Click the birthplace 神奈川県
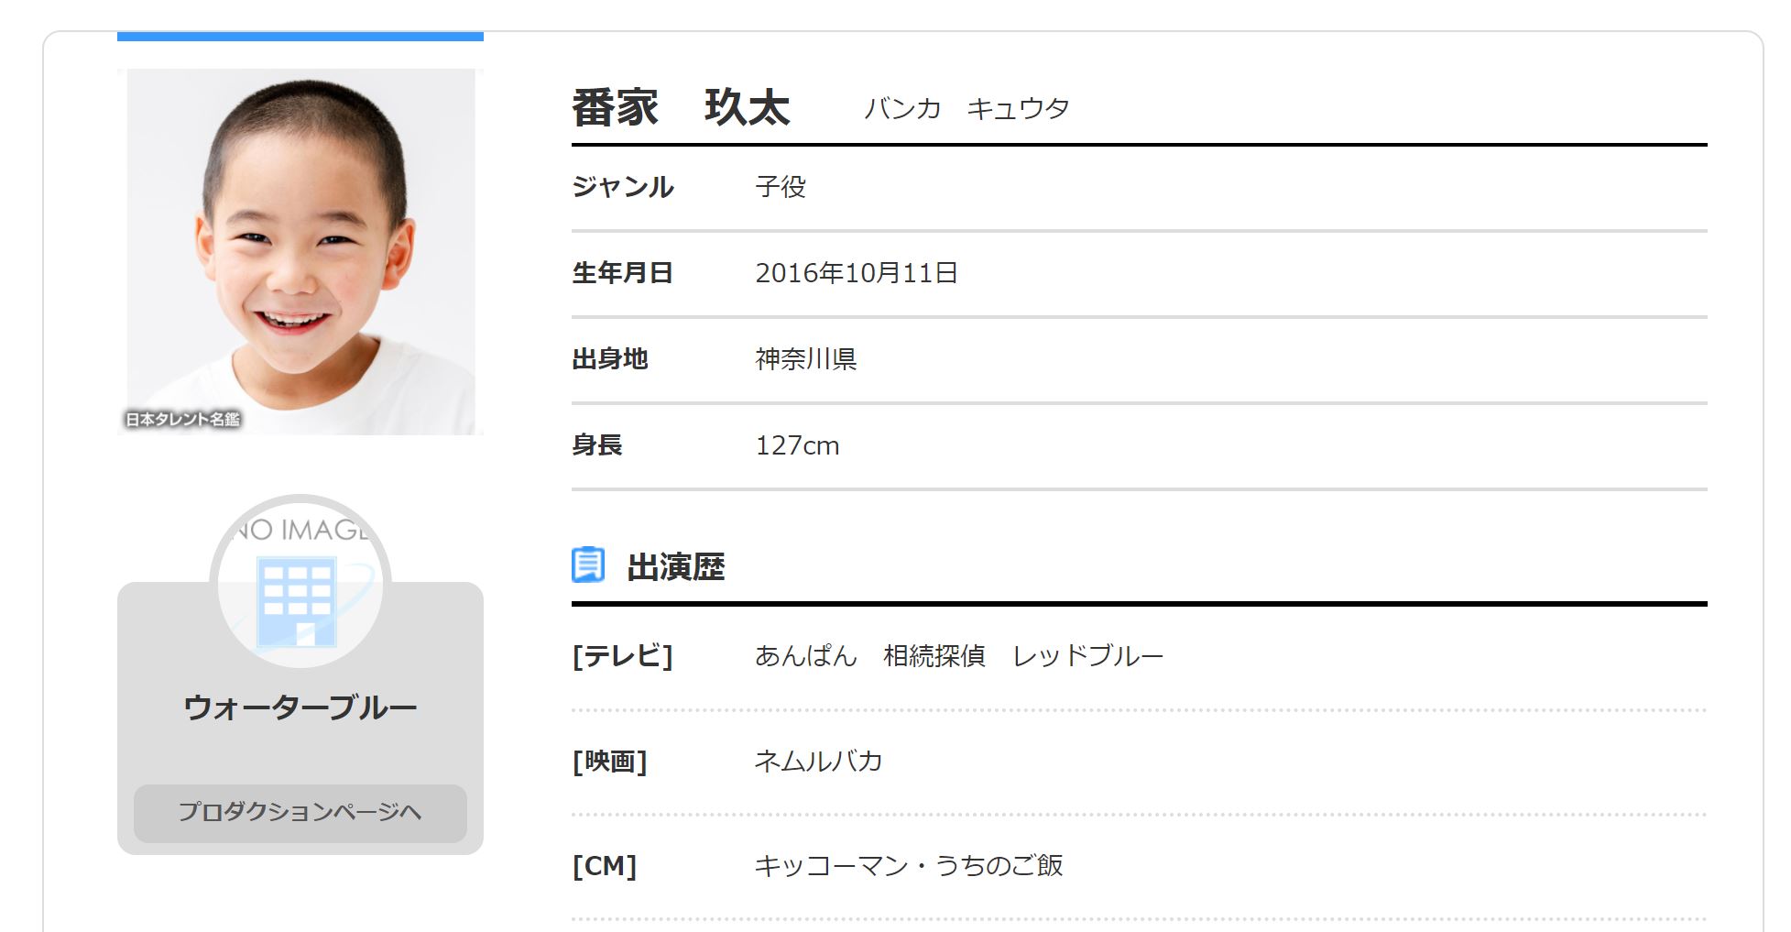 (x=805, y=359)
